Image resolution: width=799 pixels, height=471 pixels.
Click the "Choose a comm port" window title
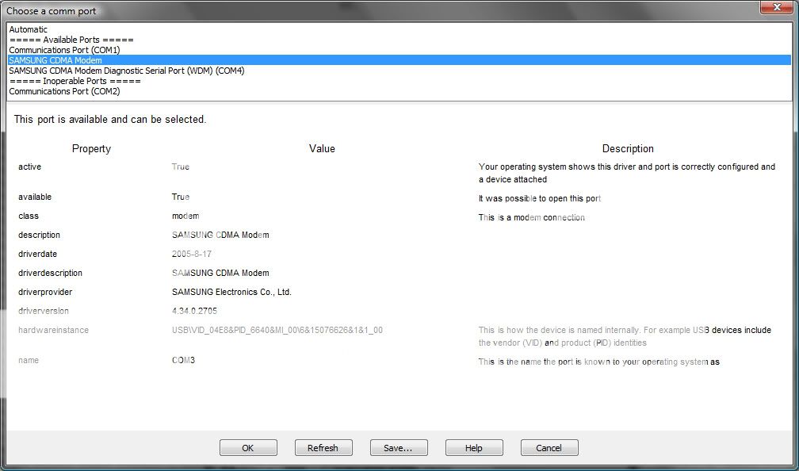point(51,11)
